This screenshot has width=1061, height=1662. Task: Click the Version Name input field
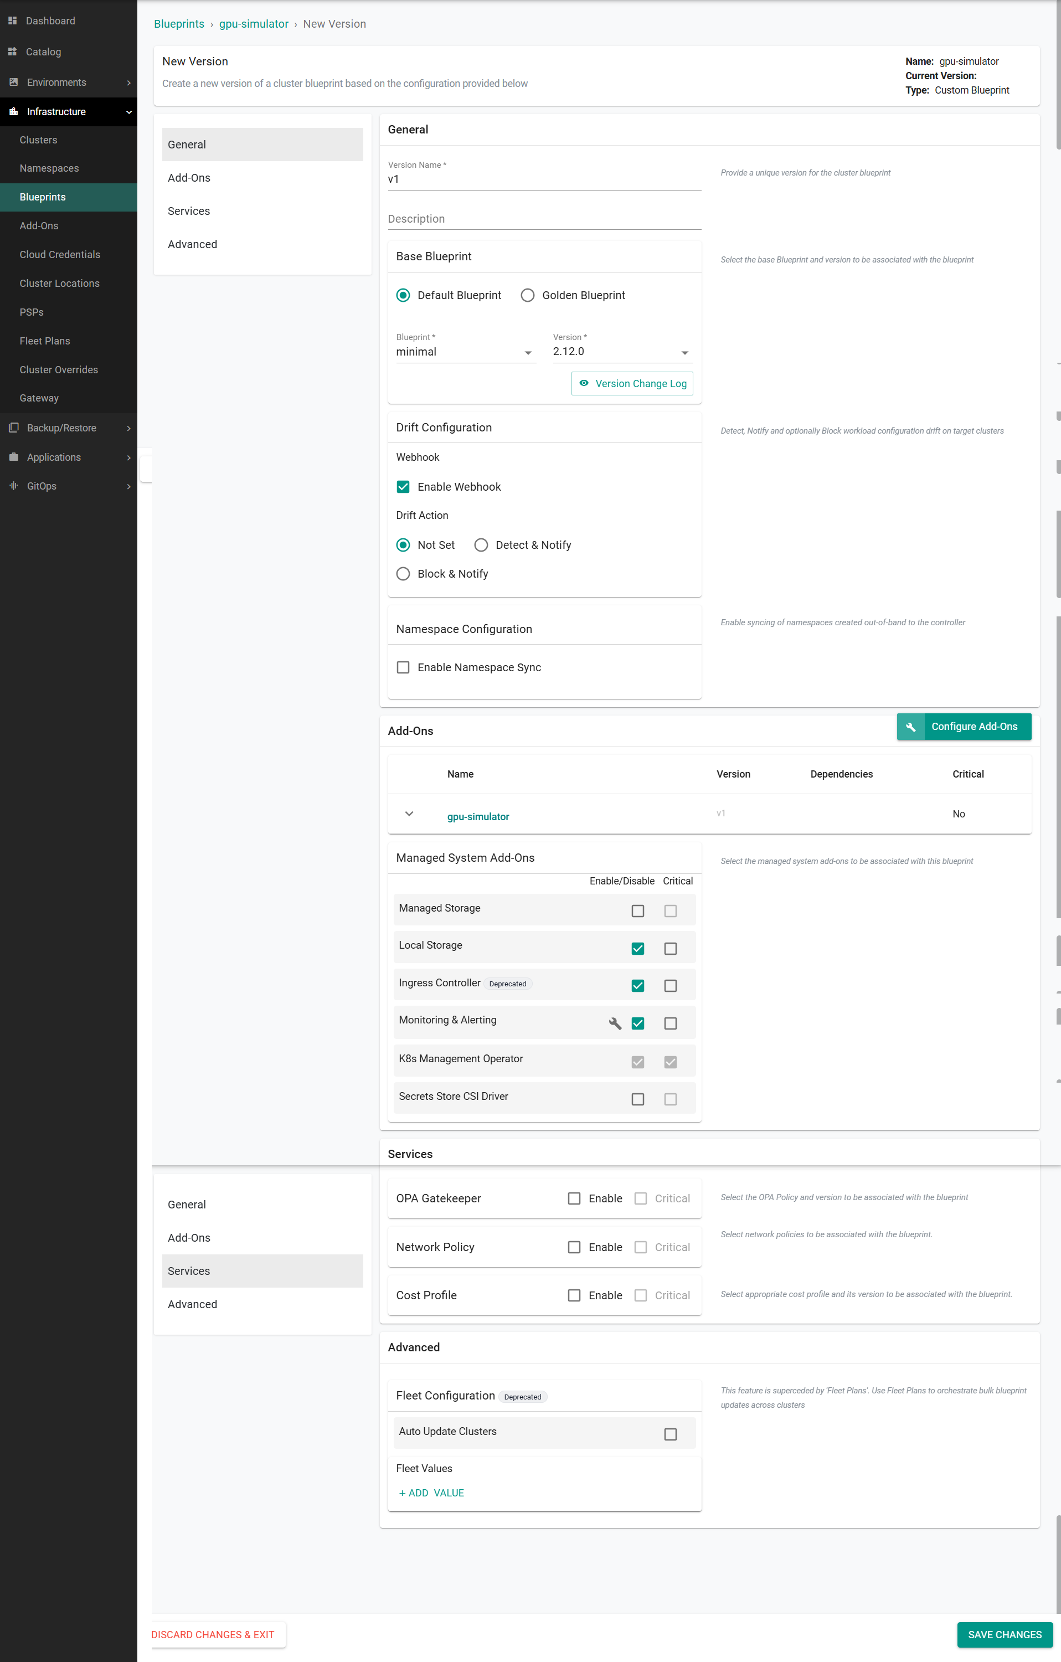point(544,179)
